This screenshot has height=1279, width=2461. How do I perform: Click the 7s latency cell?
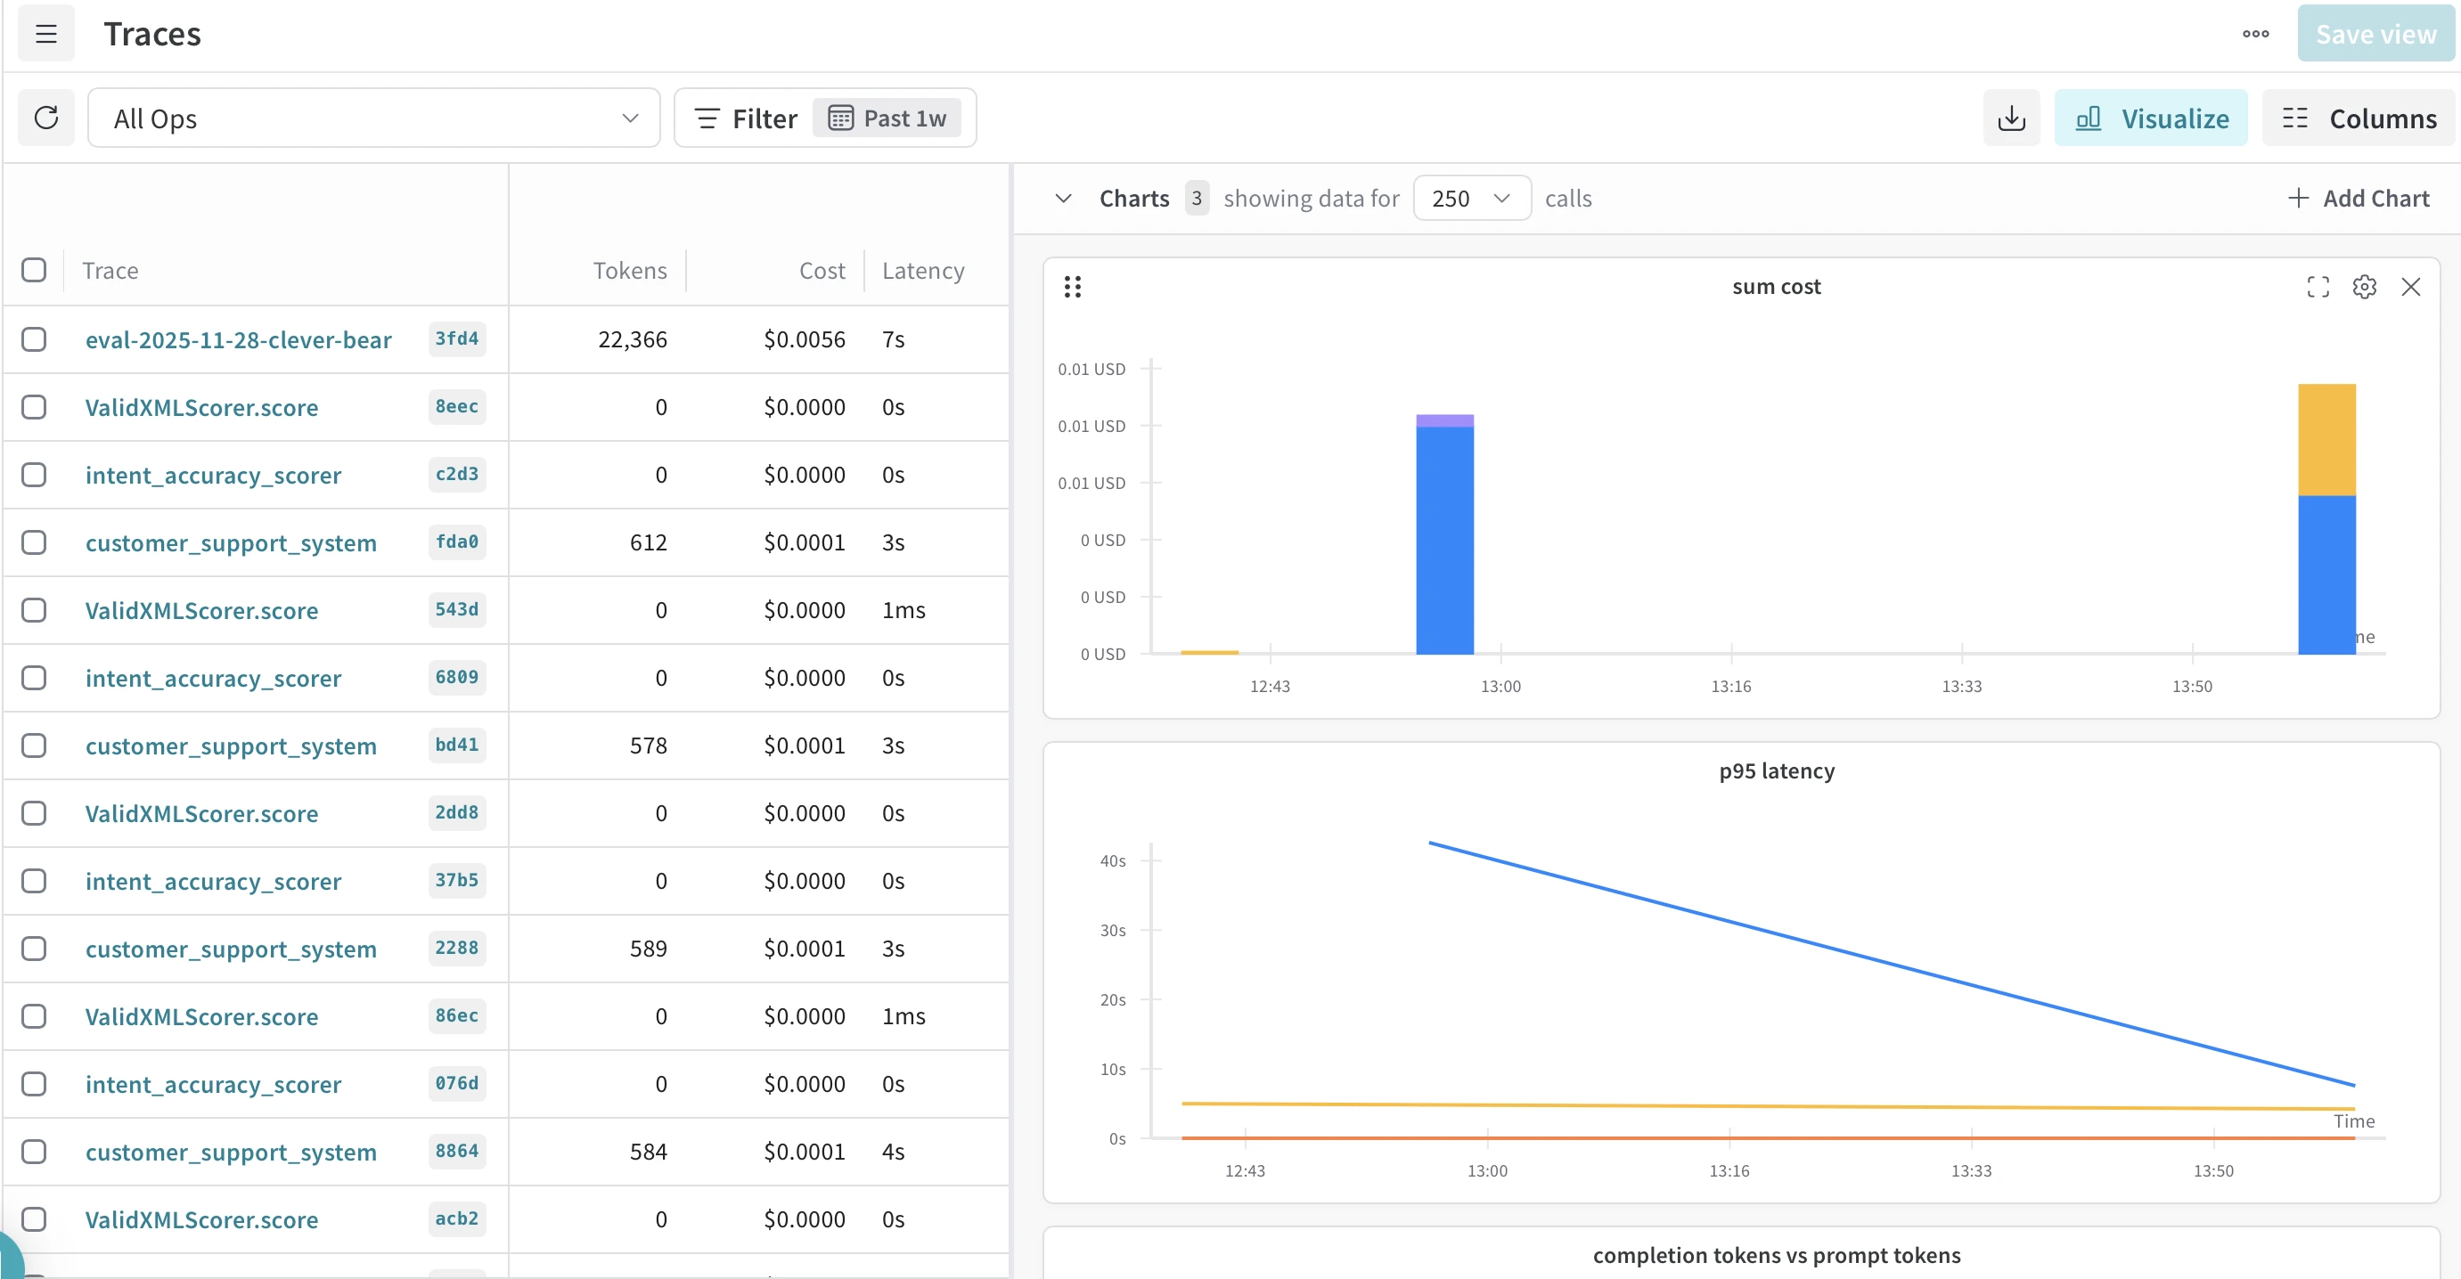tap(894, 339)
